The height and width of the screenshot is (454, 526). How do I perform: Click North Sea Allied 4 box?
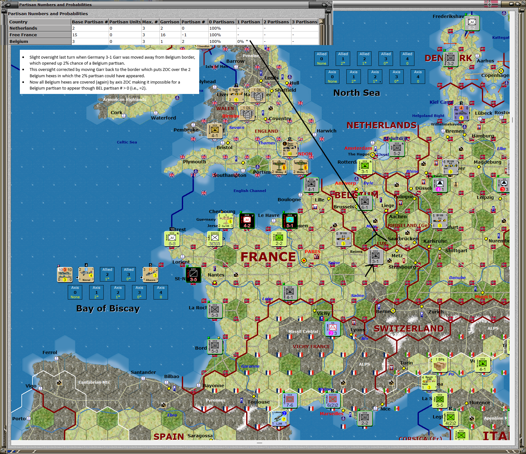pyautogui.click(x=407, y=59)
